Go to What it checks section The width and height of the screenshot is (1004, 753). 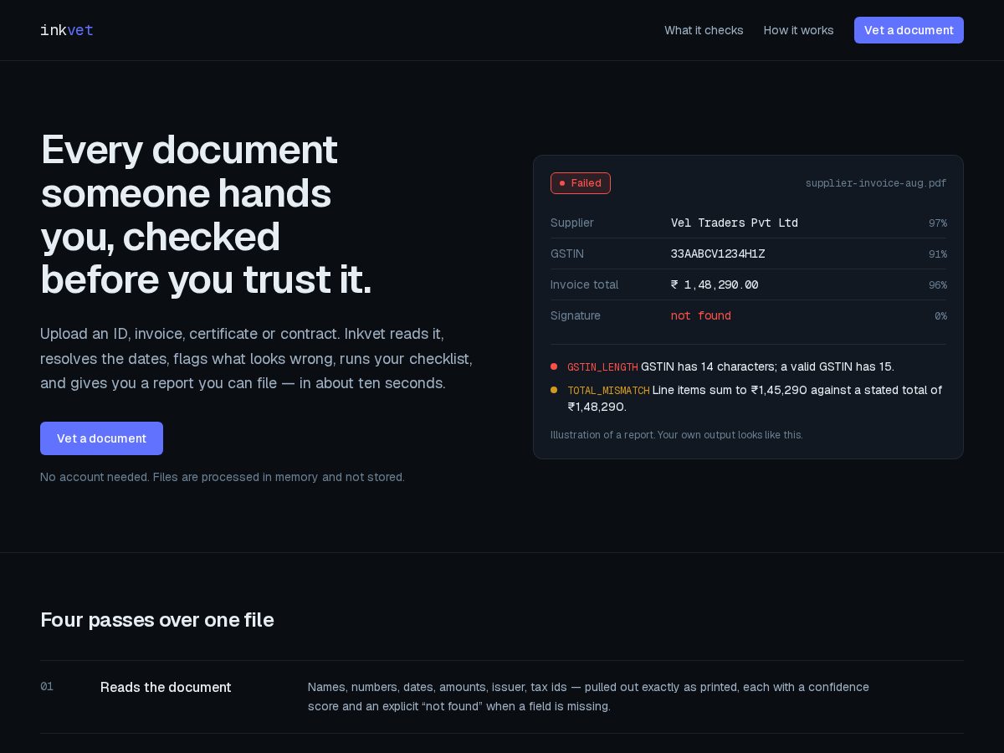704,30
